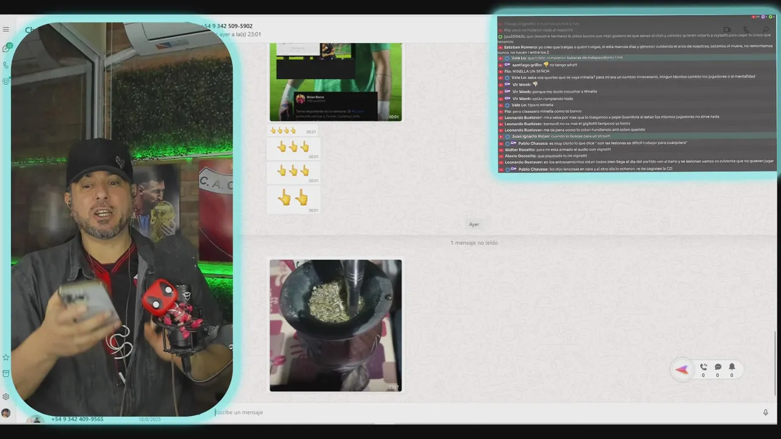
Task: Click the calls counter phone icon
Action: pos(704,367)
